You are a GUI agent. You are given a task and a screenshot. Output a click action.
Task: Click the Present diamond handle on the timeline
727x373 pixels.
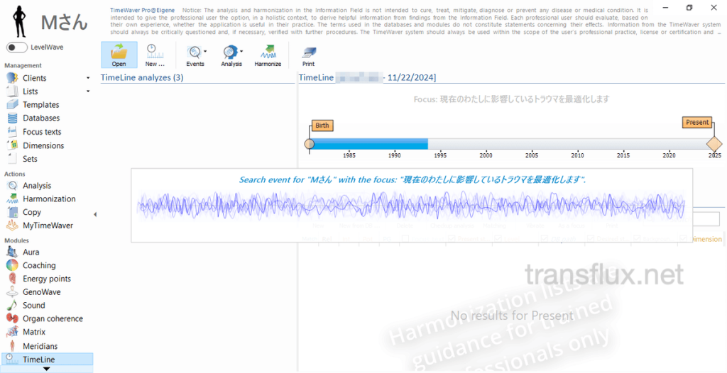714,144
